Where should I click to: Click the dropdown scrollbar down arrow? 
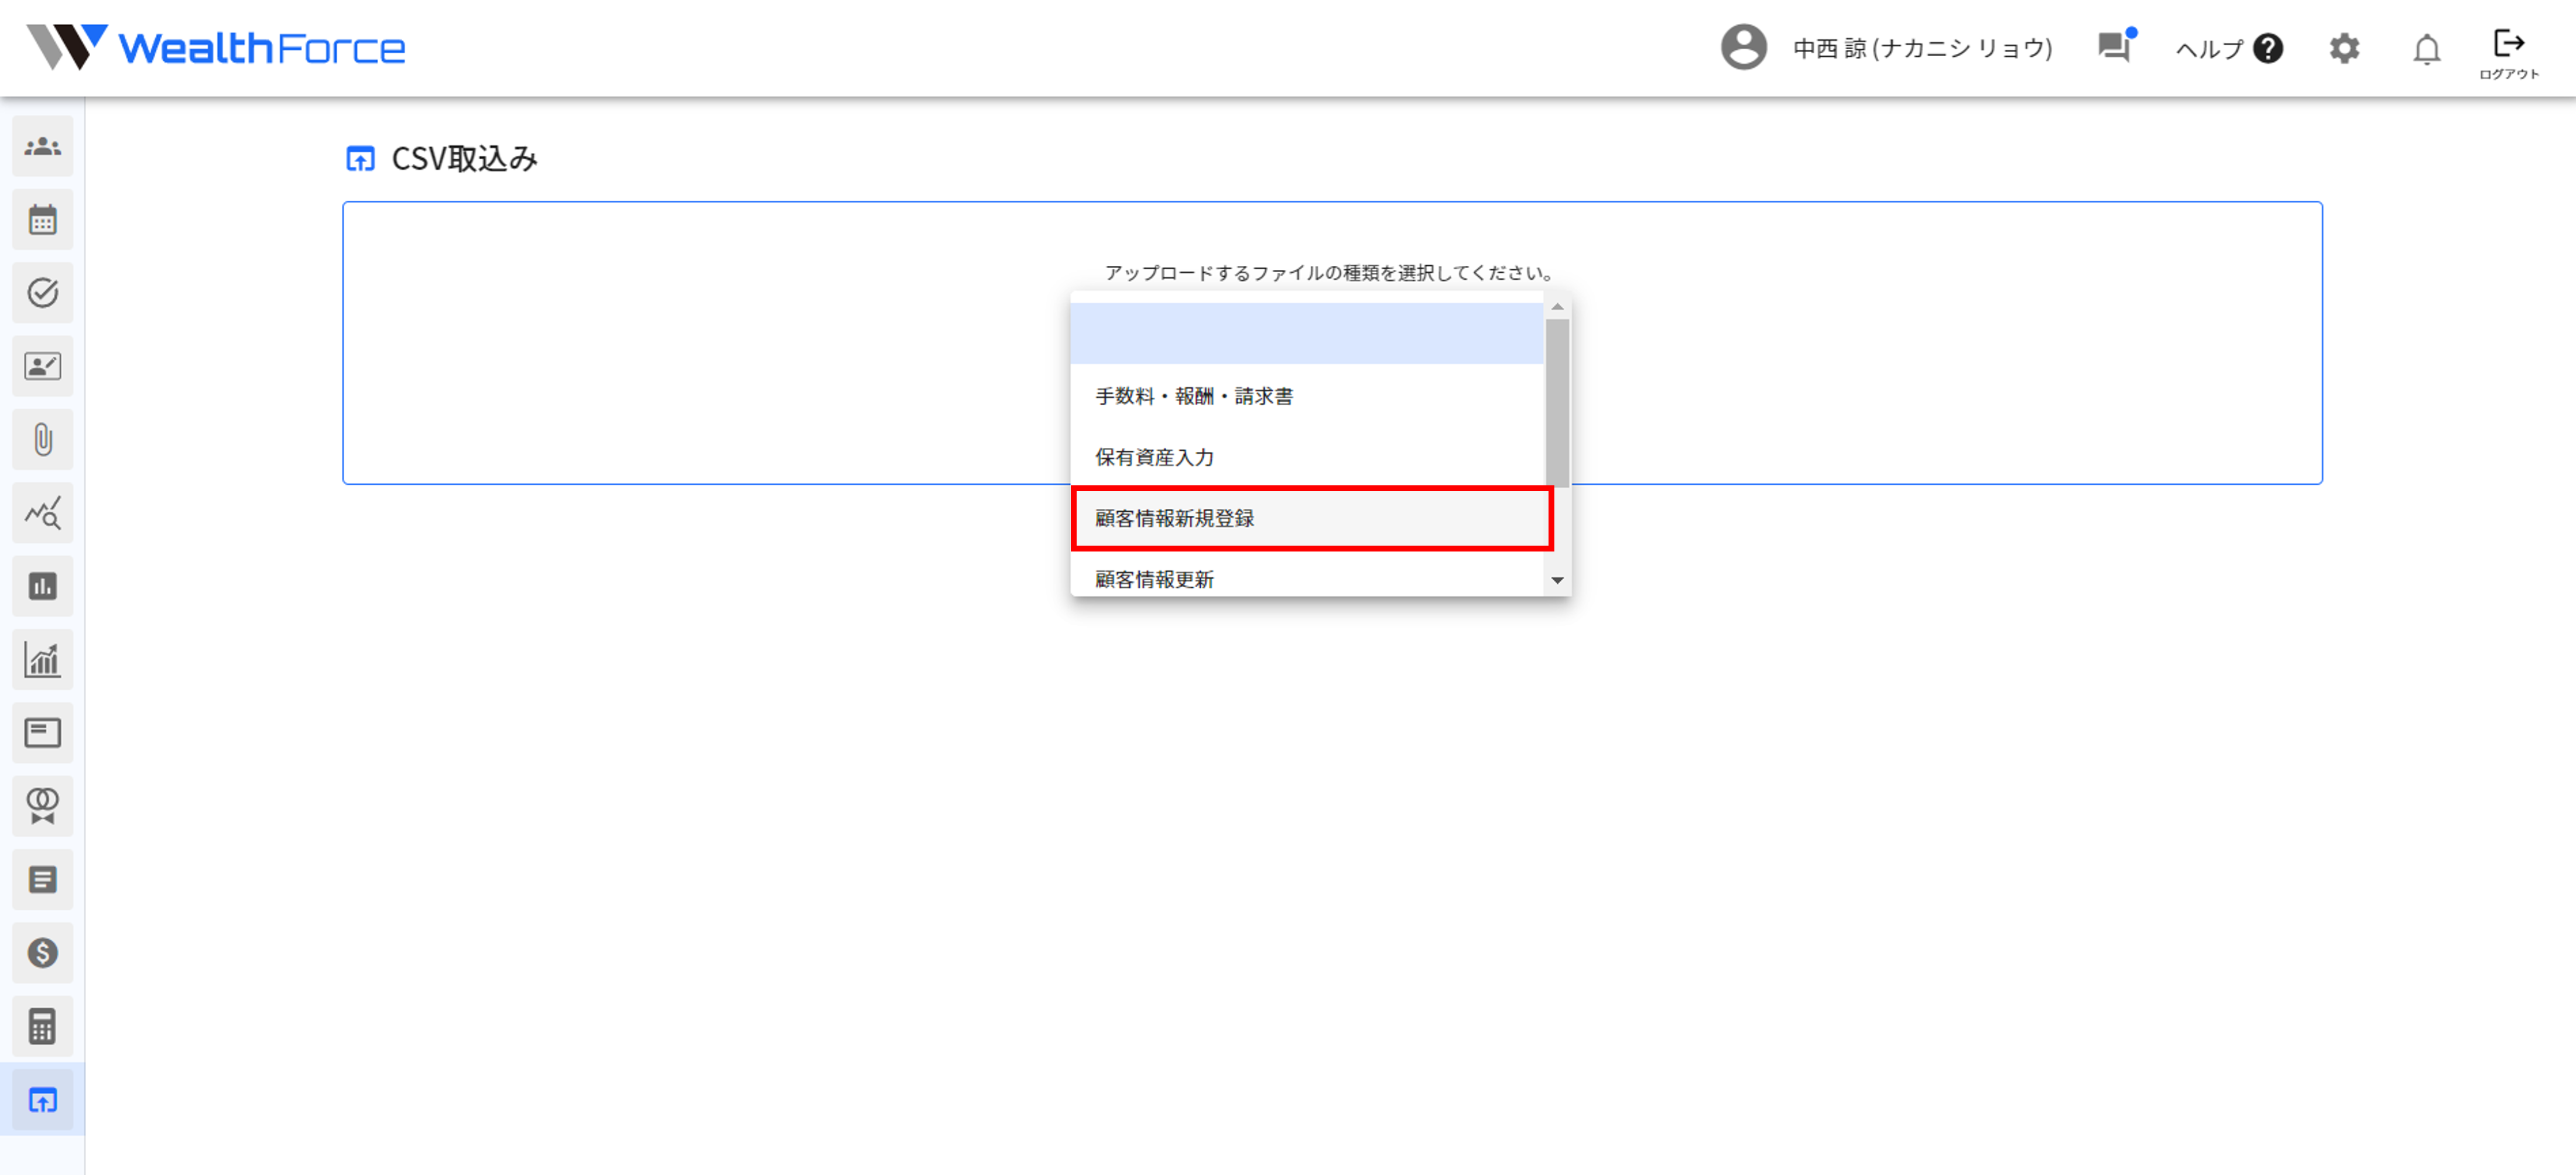[1557, 580]
